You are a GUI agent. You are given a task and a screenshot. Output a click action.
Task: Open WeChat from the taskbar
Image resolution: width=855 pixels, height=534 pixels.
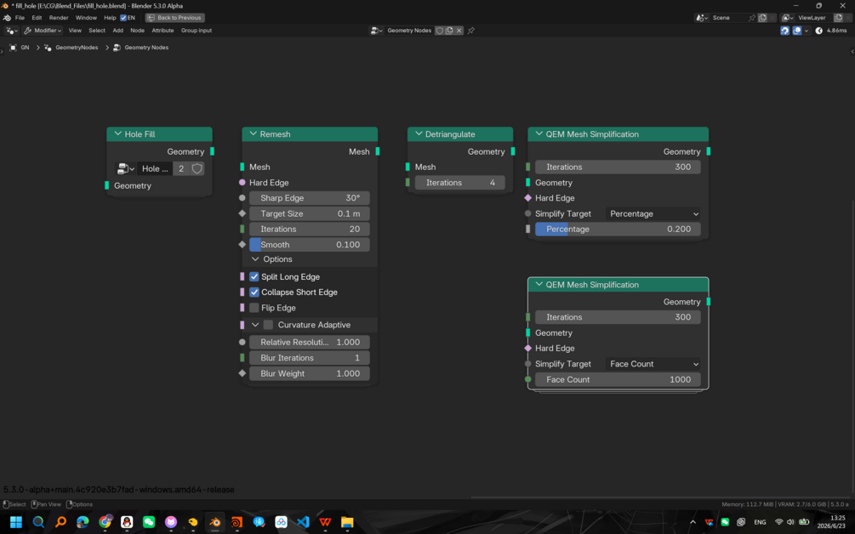pyautogui.click(x=148, y=522)
